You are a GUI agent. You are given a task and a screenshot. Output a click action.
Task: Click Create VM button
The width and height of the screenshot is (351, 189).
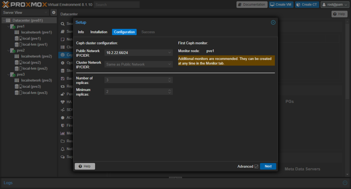tap(281, 4)
